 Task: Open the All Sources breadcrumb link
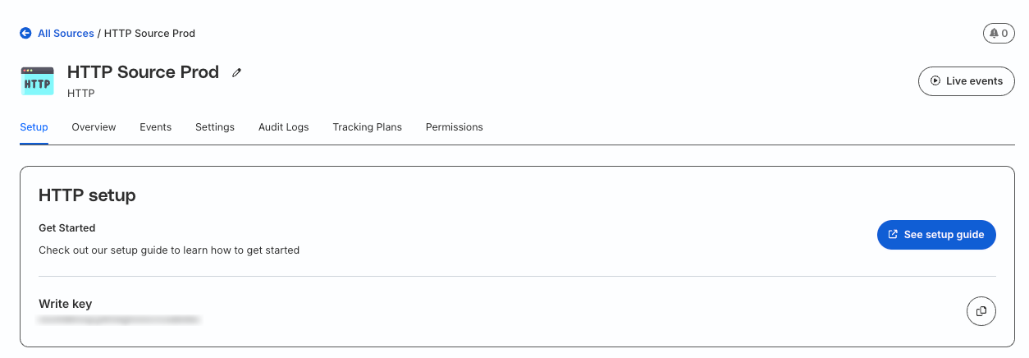pos(66,34)
